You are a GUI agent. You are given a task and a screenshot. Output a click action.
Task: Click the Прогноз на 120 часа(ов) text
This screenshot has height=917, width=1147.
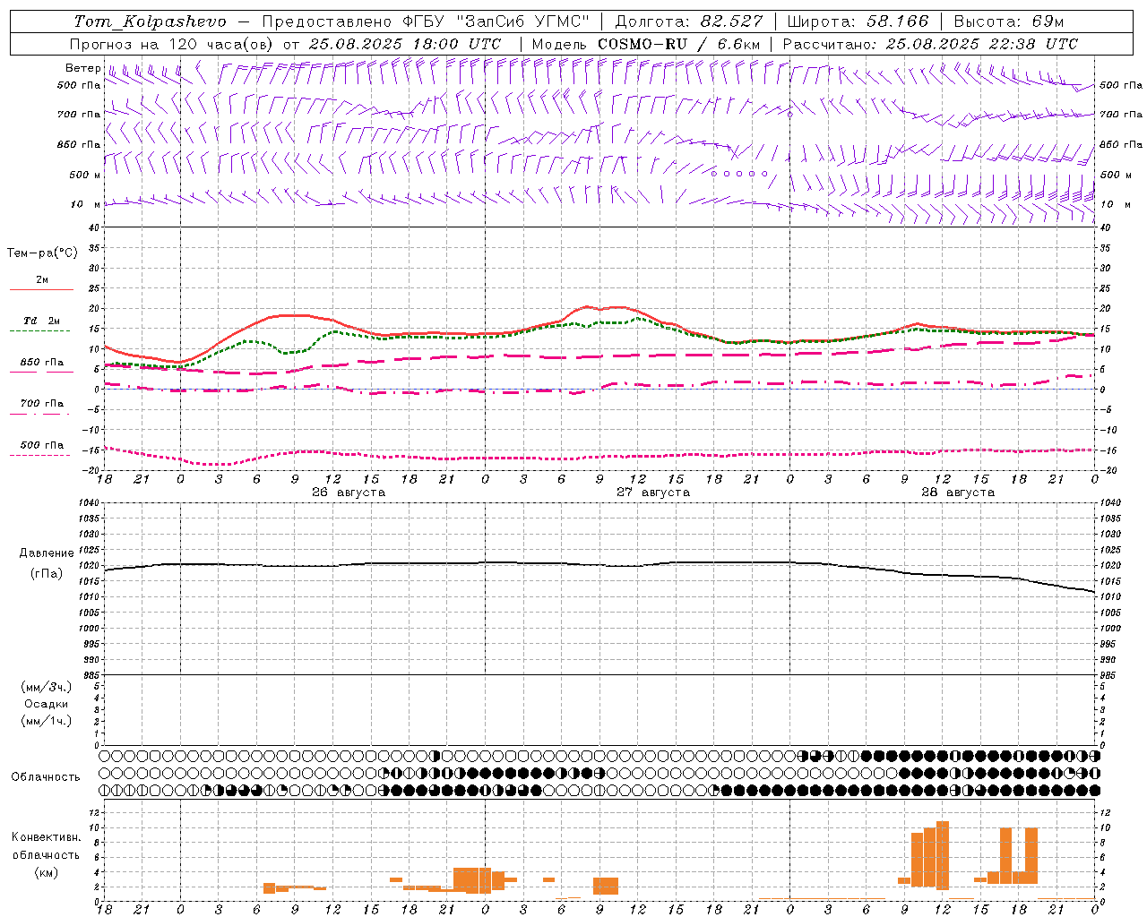172,44
